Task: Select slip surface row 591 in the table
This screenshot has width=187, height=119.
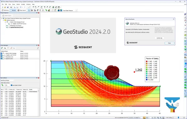Action: pyautogui.click(x=19, y=91)
